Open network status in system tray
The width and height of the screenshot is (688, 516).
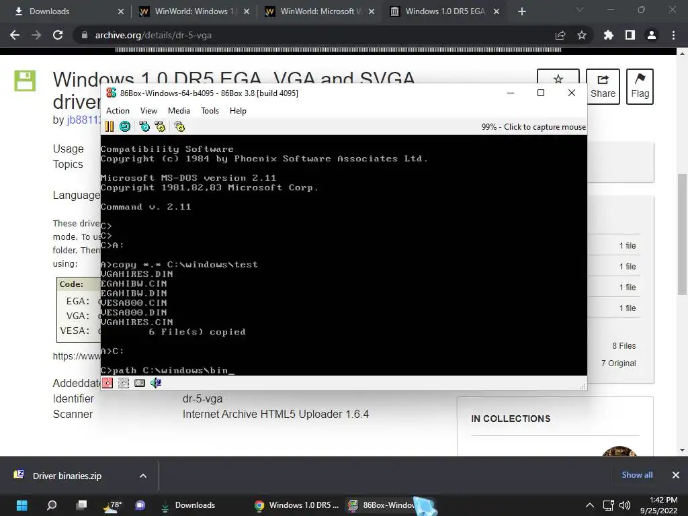coord(608,505)
